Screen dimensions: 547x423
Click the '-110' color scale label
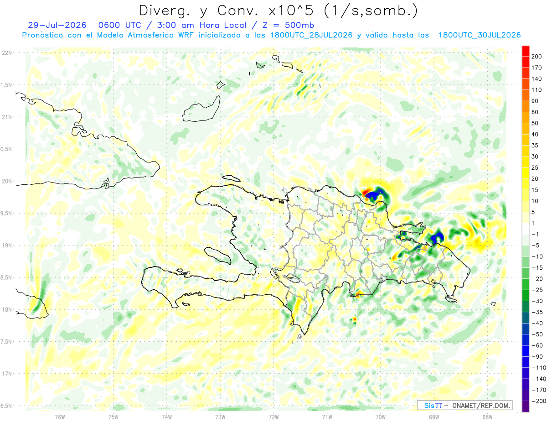538,368
